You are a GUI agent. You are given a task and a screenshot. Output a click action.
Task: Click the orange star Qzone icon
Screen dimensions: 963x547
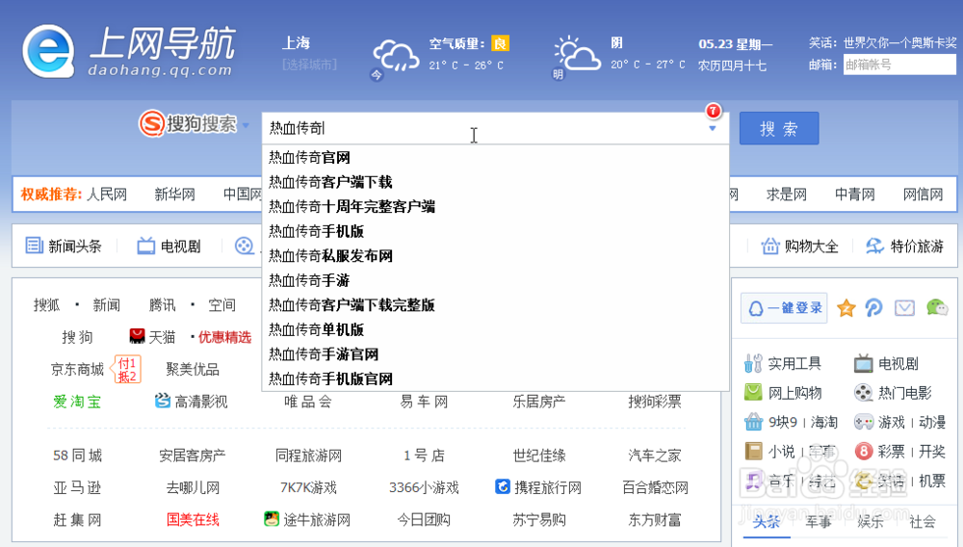(x=846, y=308)
